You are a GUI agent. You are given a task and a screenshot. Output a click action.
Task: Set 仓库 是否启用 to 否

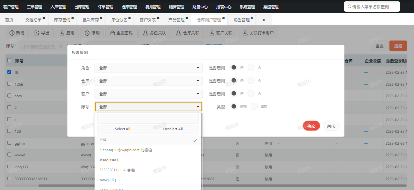(251, 81)
